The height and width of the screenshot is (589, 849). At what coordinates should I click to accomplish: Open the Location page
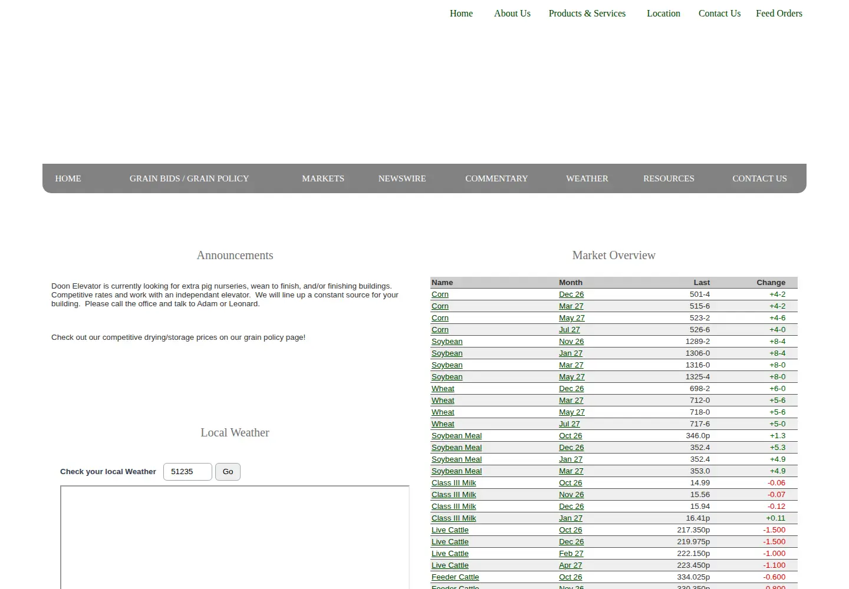coord(663,14)
